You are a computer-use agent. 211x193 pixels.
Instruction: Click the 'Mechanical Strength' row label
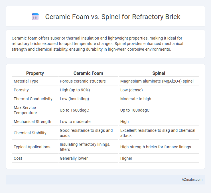point(33,122)
